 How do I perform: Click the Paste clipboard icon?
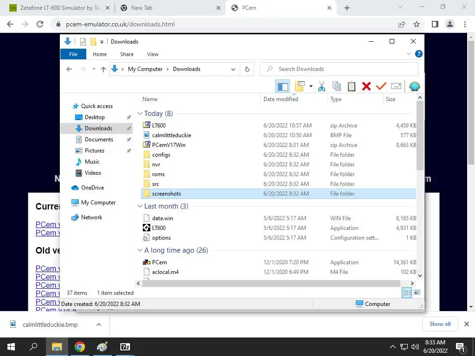352,87
